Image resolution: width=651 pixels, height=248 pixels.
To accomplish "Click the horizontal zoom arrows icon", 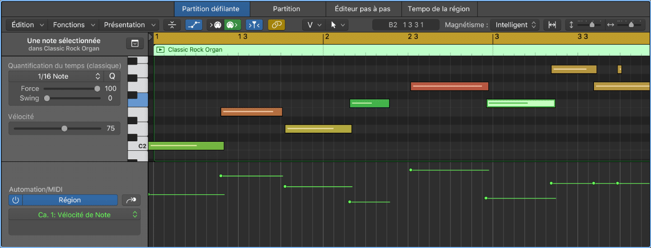I will point(610,25).
